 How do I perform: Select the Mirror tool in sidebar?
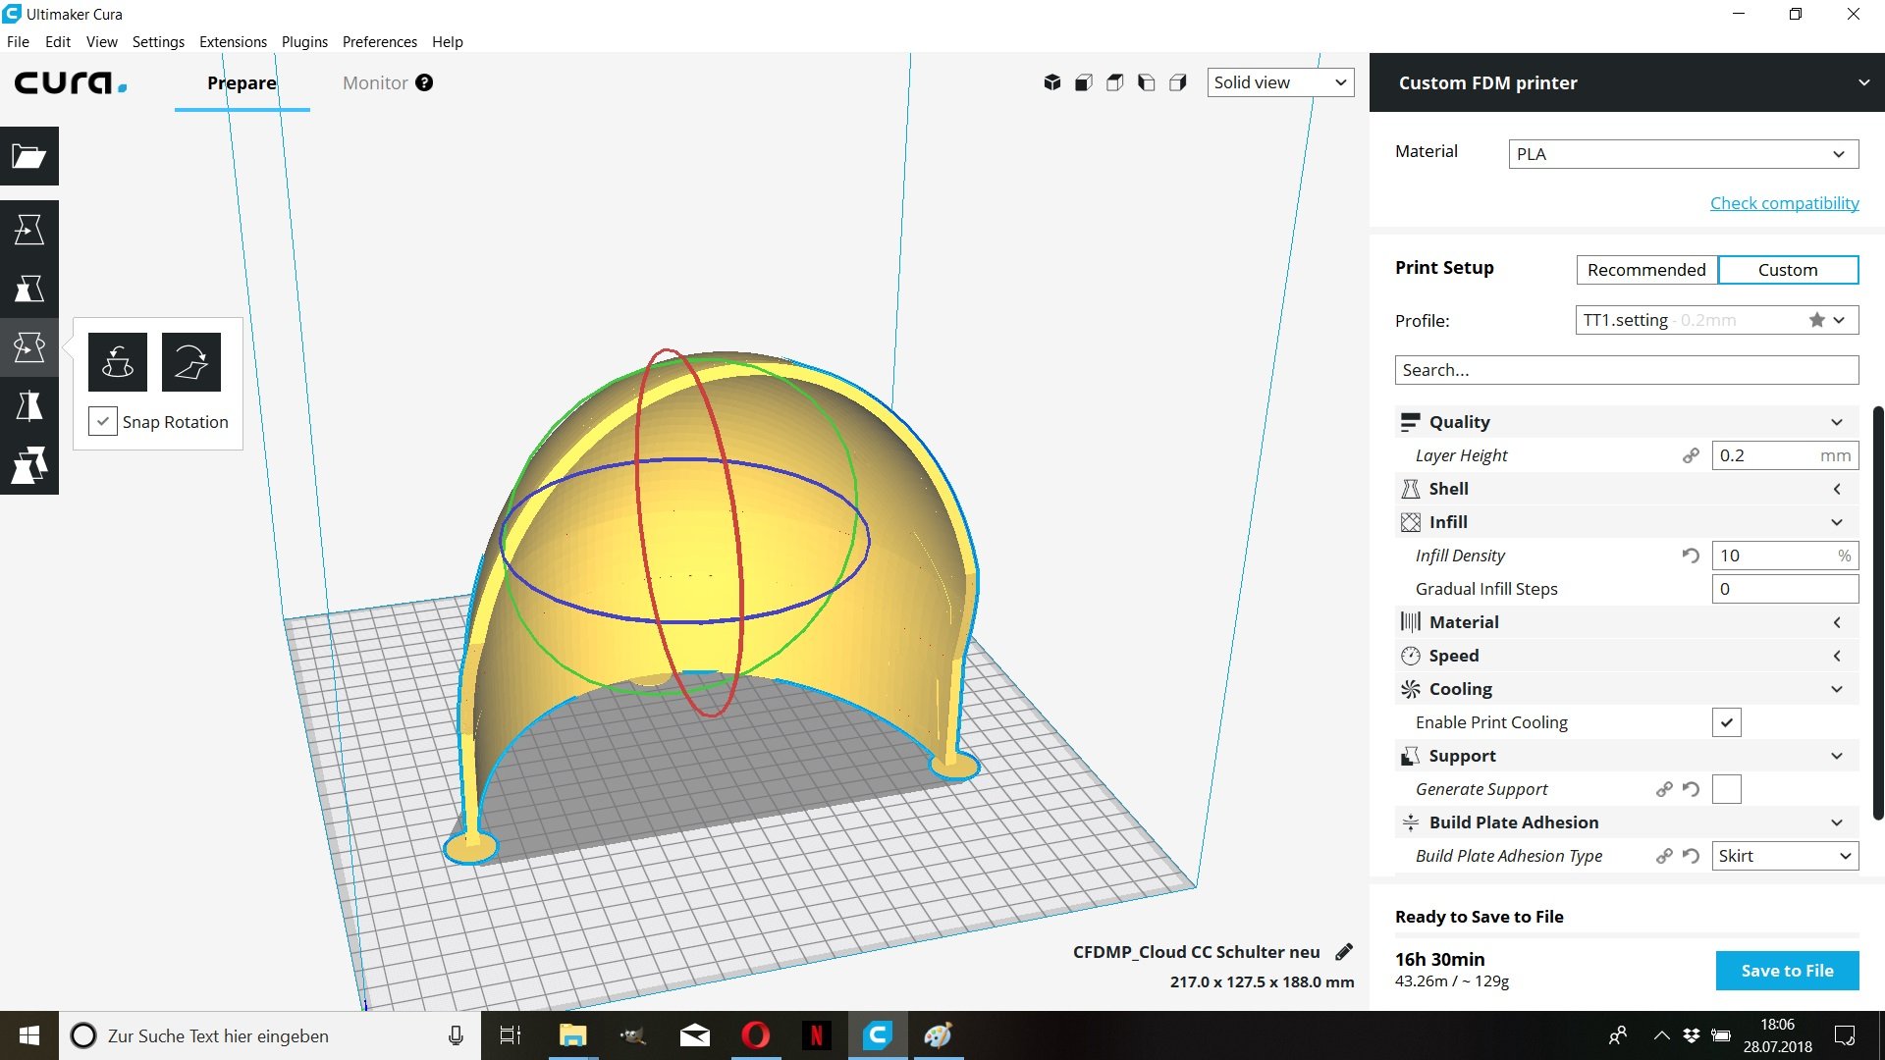point(29,406)
